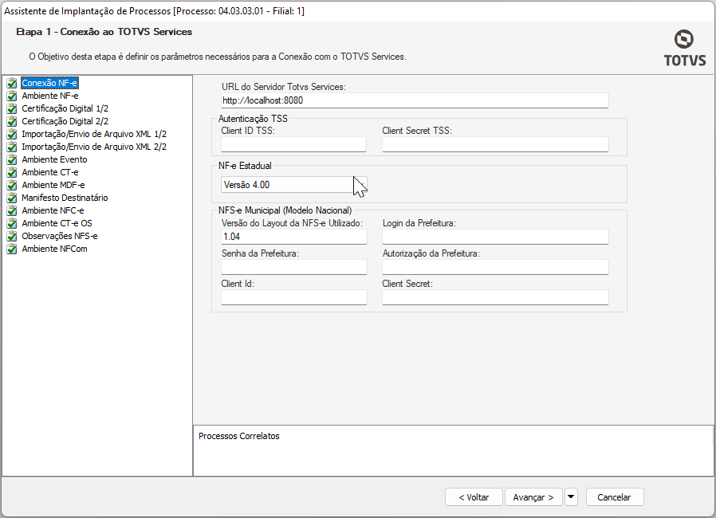This screenshot has height=518, width=716.
Task: Click the checkmark icon beside Ambiente CT-e OS
Action: pos(12,224)
